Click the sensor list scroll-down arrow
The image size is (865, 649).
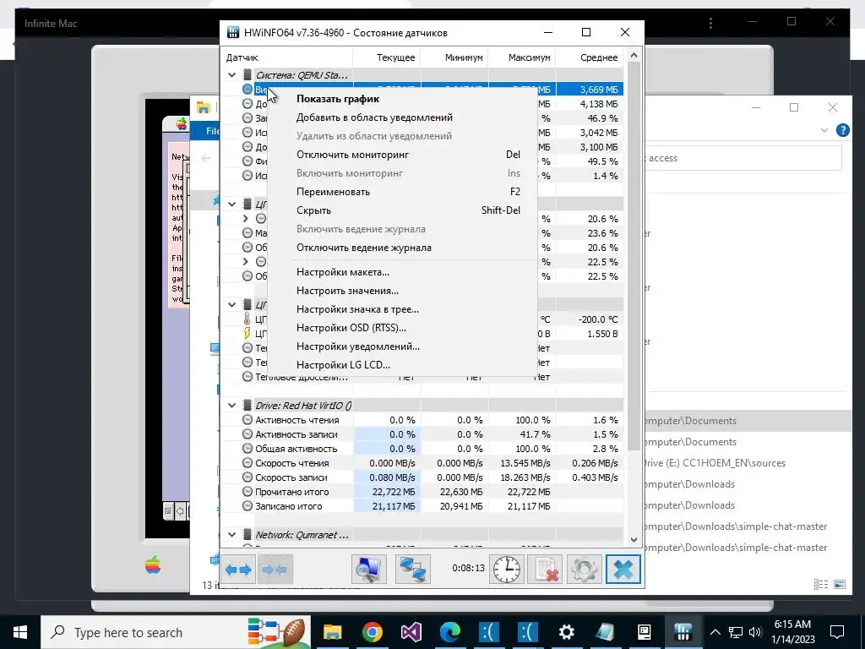coord(634,540)
